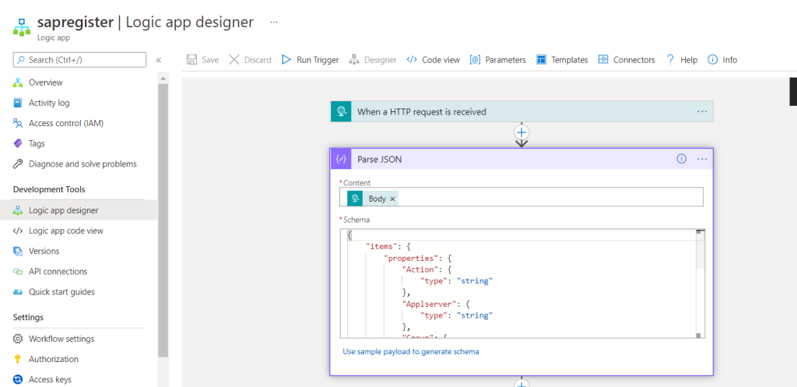Click the sidebar vertical scrollbar
Screen dimensions: 797x387
pyautogui.click(x=163, y=220)
